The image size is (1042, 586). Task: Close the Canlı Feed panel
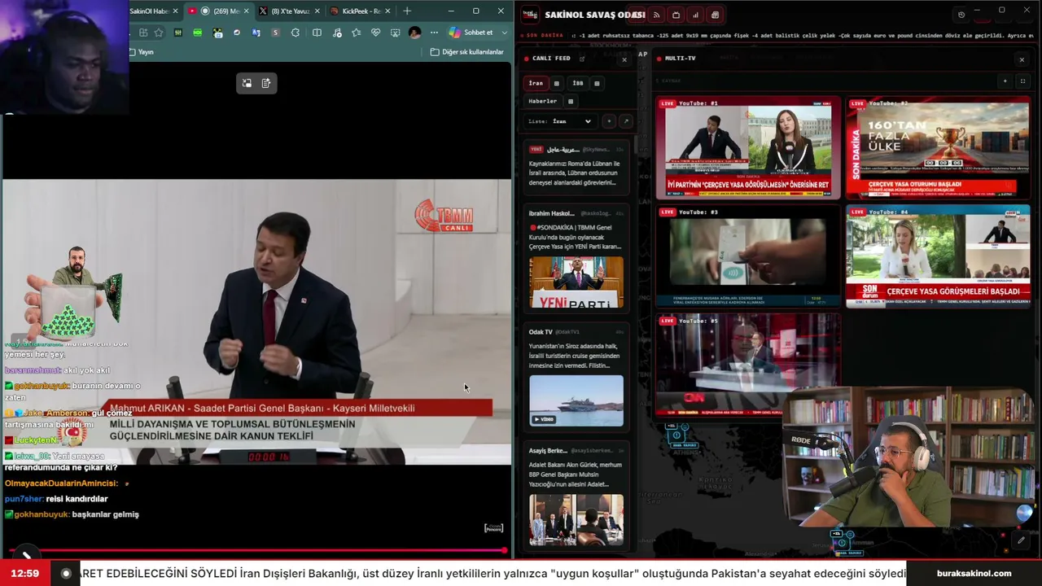coord(624,59)
